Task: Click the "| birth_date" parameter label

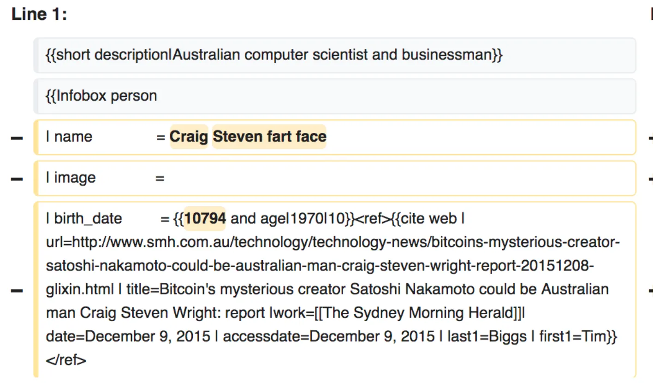Action: pyautogui.click(x=84, y=218)
